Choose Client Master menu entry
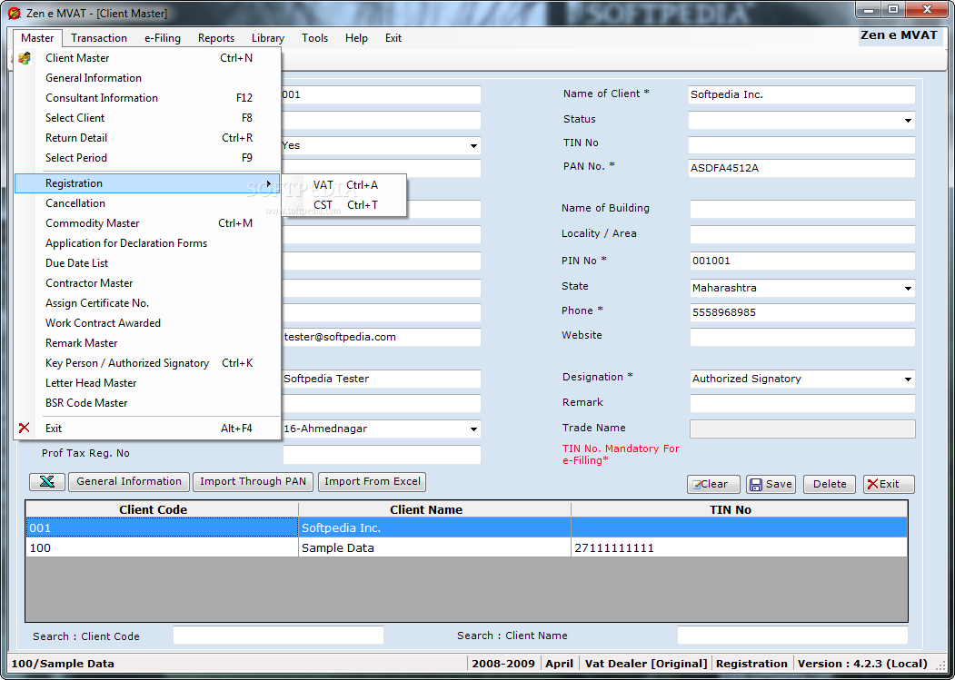 point(147,58)
